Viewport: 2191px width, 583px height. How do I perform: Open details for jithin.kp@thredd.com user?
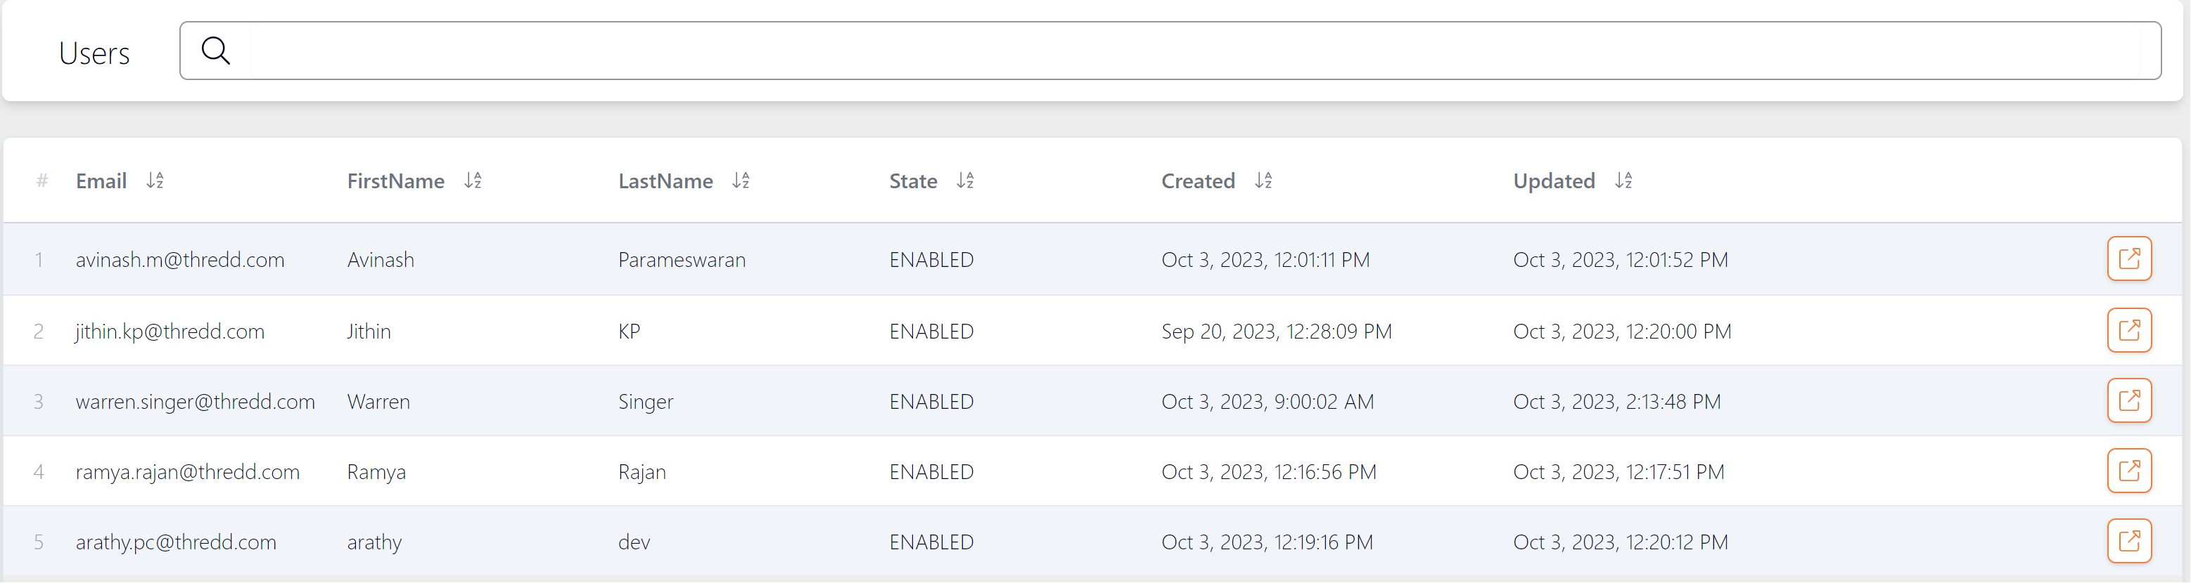[2129, 329]
